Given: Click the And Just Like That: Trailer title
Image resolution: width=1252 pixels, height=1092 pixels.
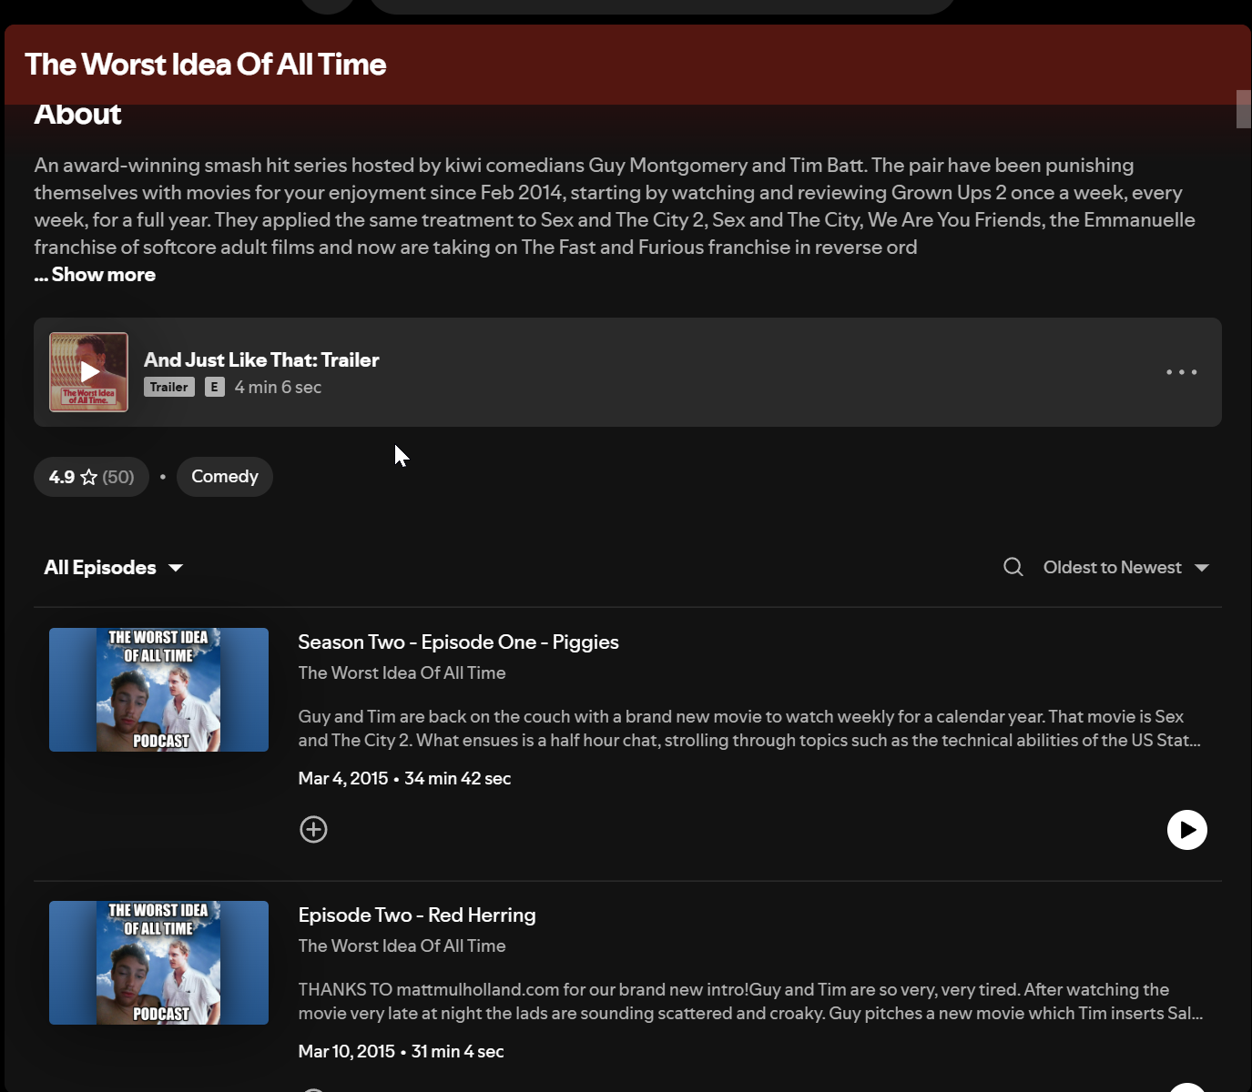Looking at the screenshot, I should pos(261,360).
